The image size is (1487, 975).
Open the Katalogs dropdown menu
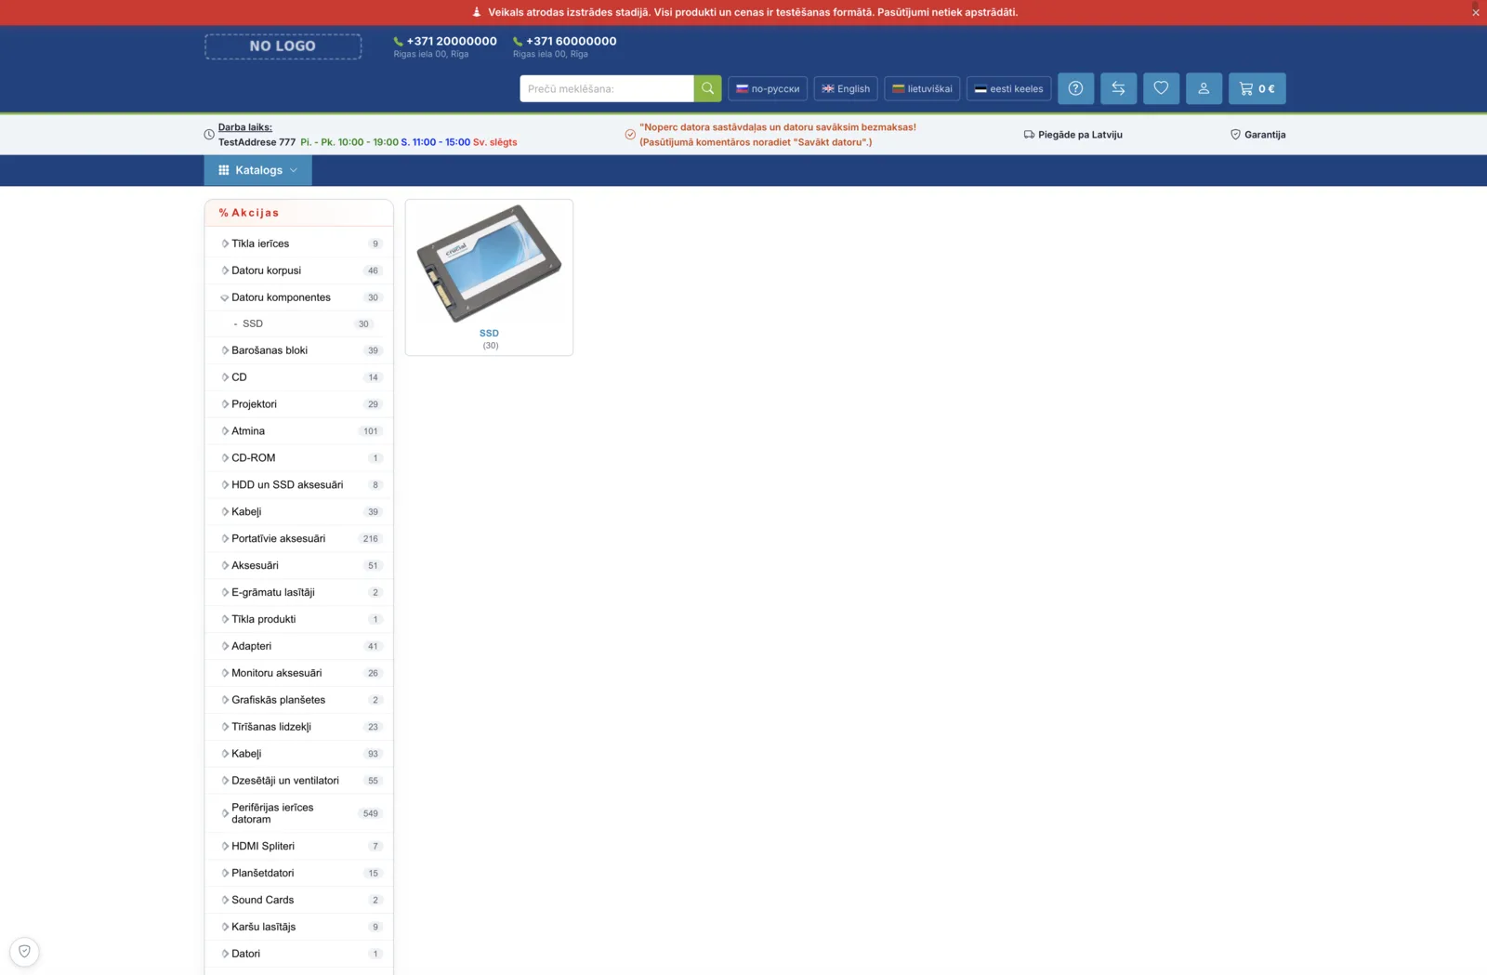tap(258, 170)
